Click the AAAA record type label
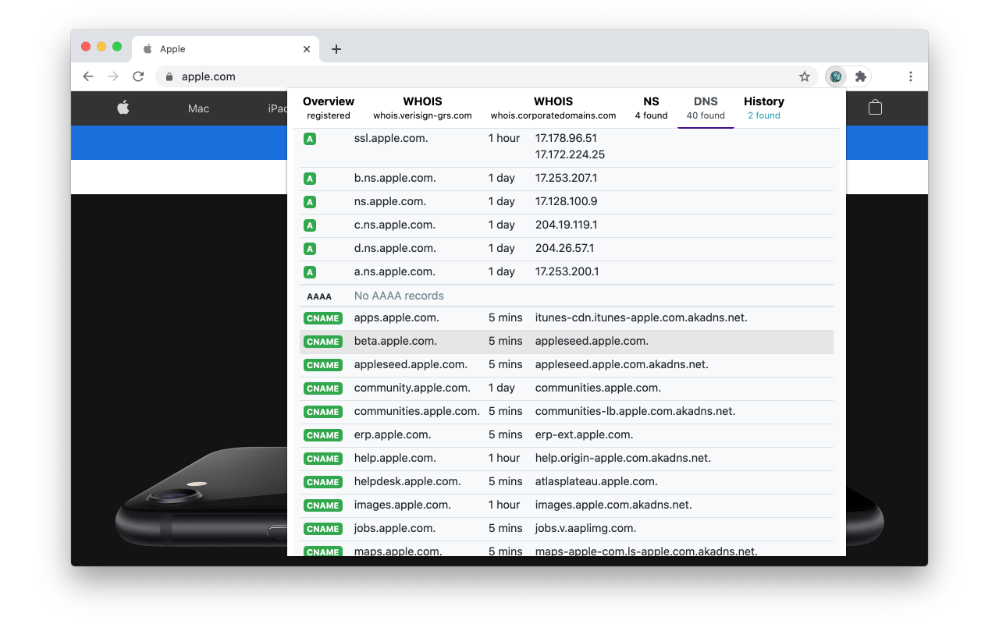 point(319,296)
